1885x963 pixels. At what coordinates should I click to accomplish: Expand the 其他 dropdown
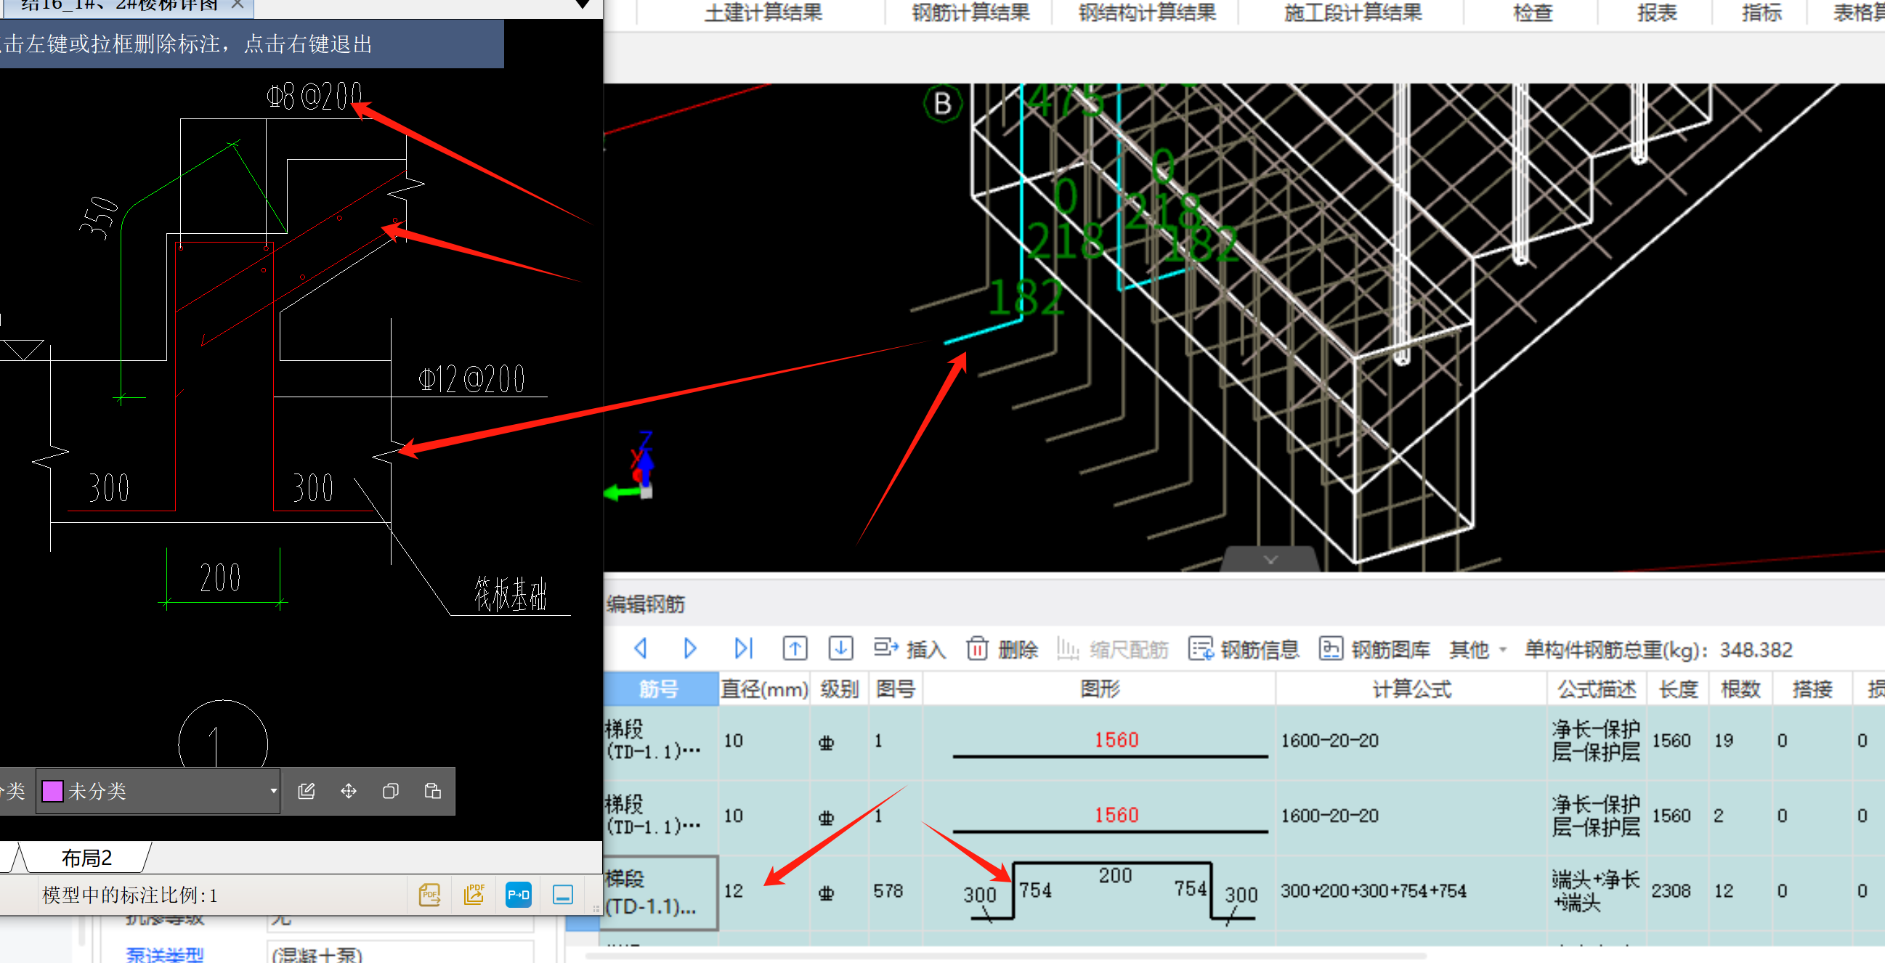pyautogui.click(x=1478, y=649)
